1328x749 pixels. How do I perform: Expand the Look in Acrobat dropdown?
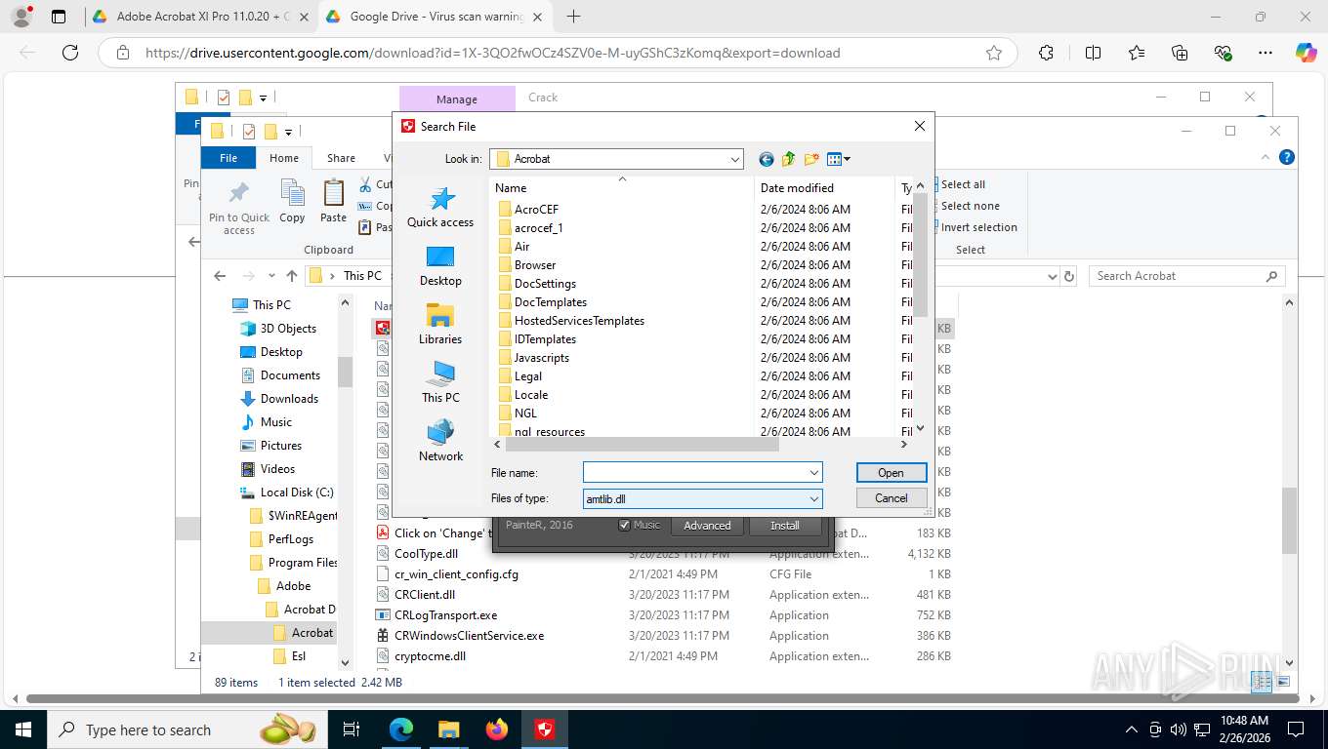[x=734, y=159]
